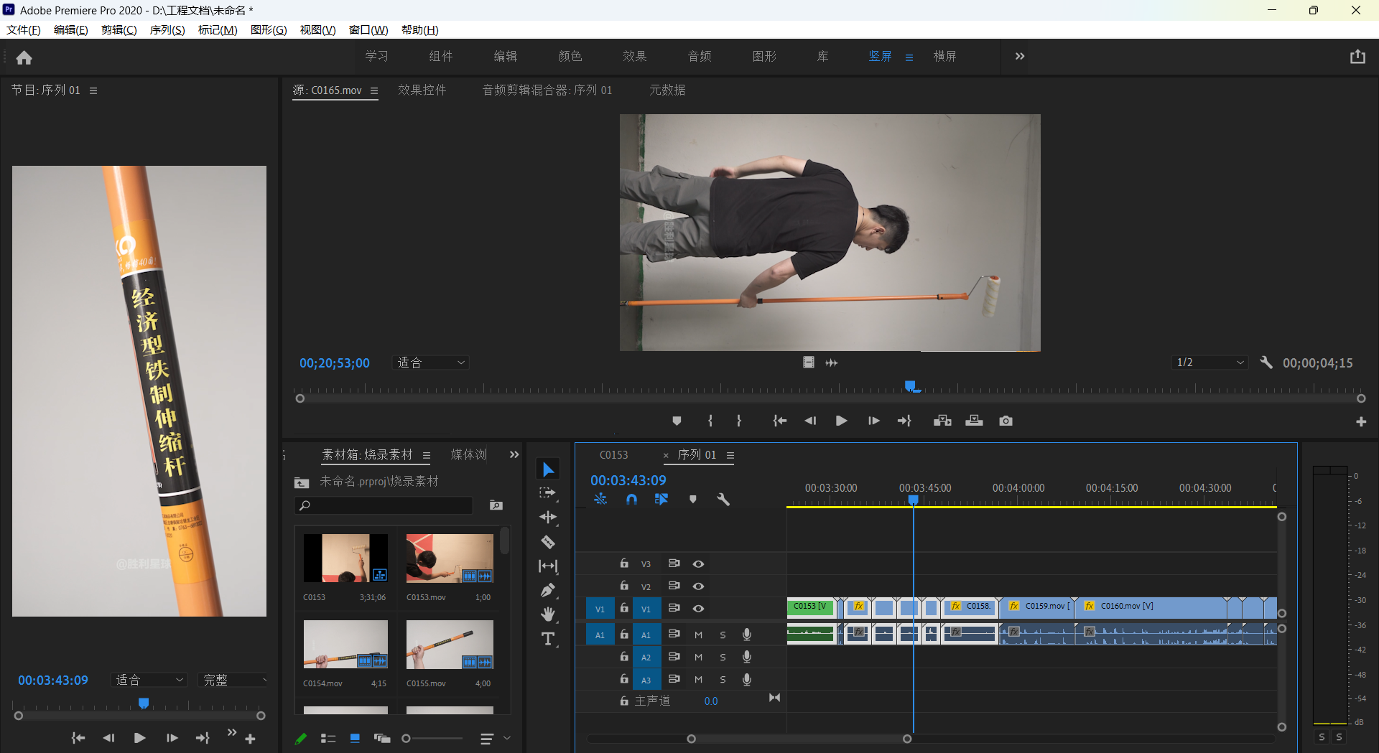Select the Pen tool
The image size is (1379, 753).
coord(548,590)
